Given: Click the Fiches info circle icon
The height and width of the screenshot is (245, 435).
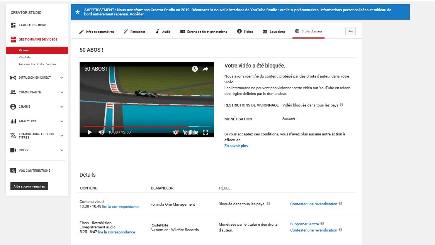Looking at the screenshot, I should point(240,31).
